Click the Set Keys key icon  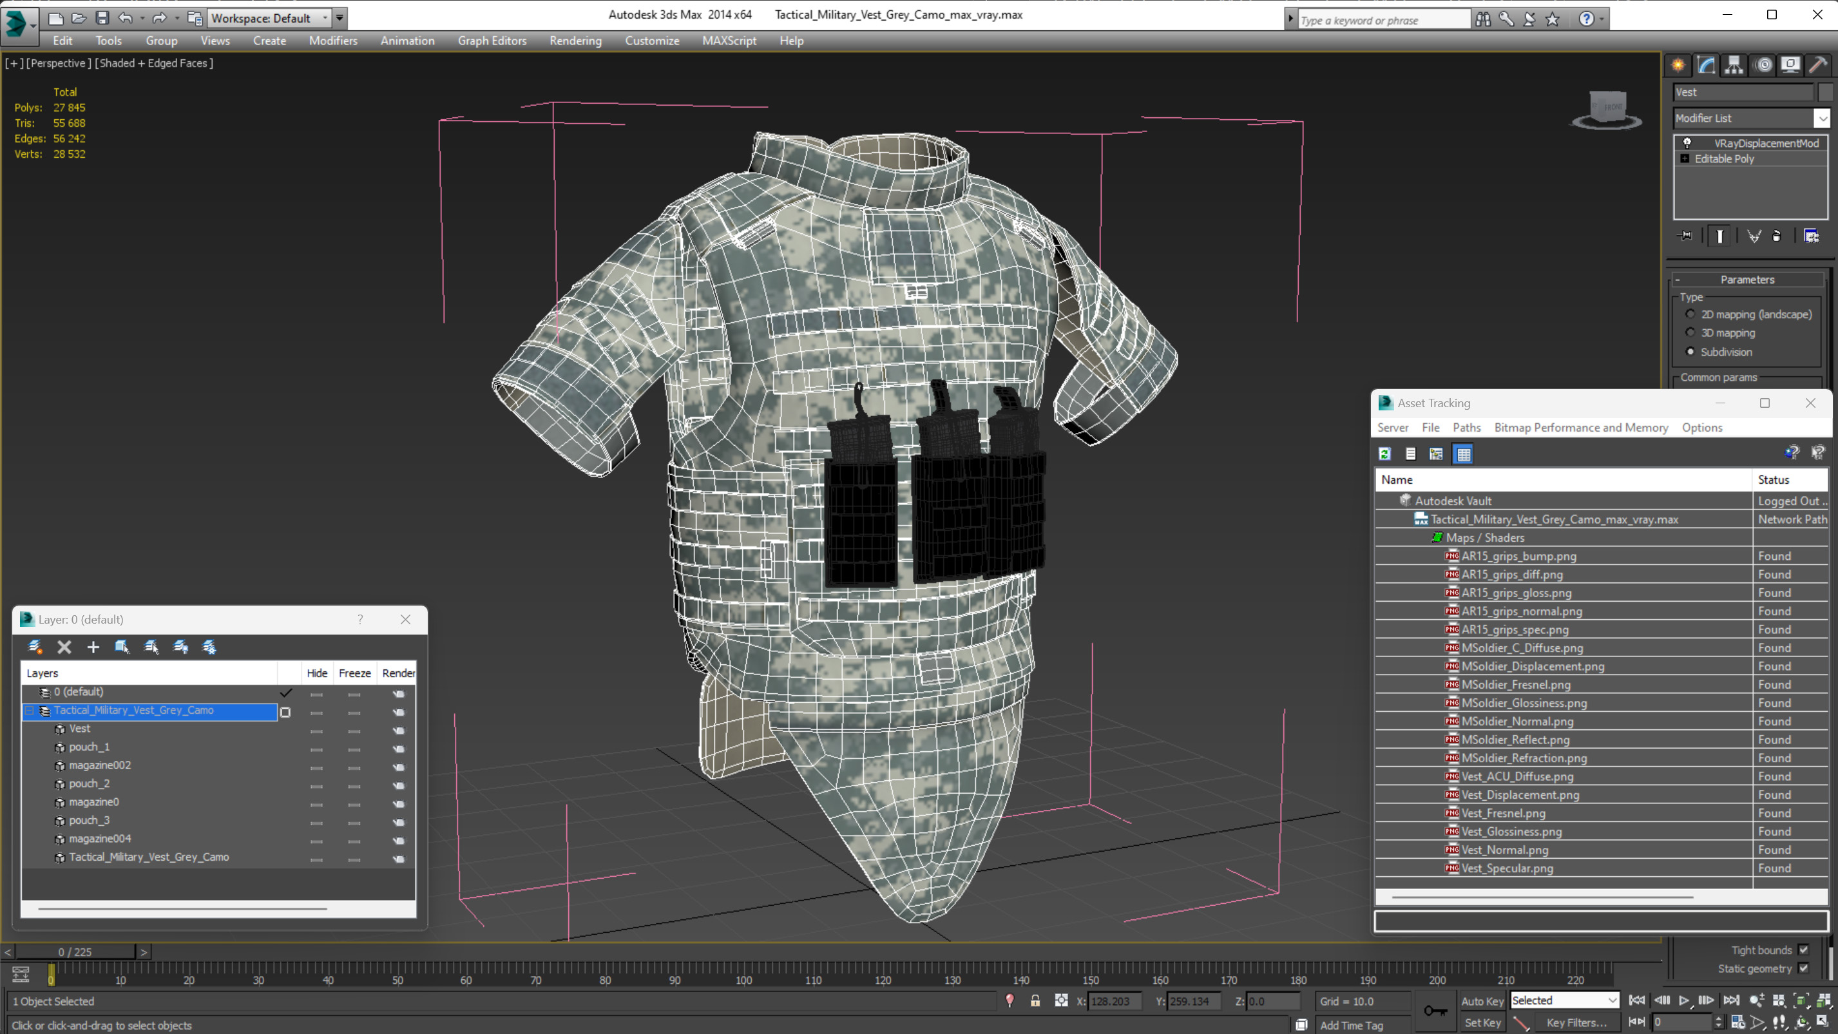[1435, 1010]
